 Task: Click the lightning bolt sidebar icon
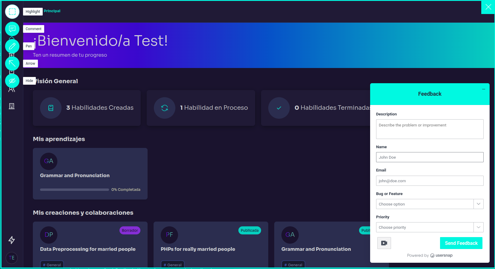pyautogui.click(x=12, y=240)
